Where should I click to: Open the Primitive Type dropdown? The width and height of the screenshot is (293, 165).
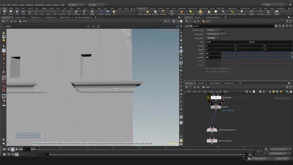coord(214,30)
